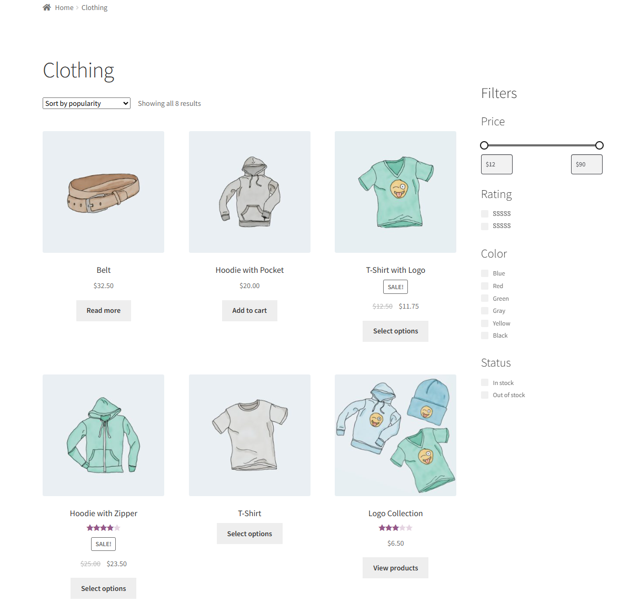Click the Home breadcrumb text link

tap(64, 7)
